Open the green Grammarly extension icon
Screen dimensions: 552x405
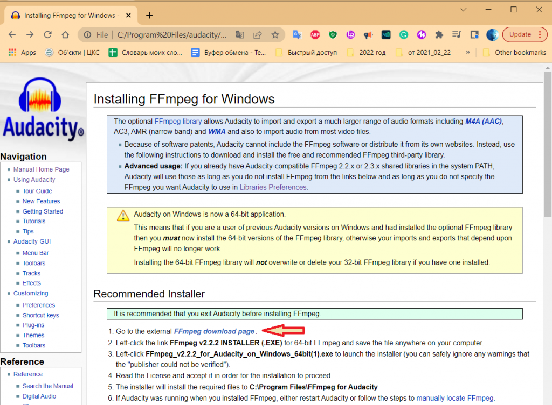[x=403, y=34]
